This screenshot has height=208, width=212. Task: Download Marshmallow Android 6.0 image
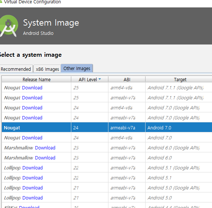tap(45, 158)
